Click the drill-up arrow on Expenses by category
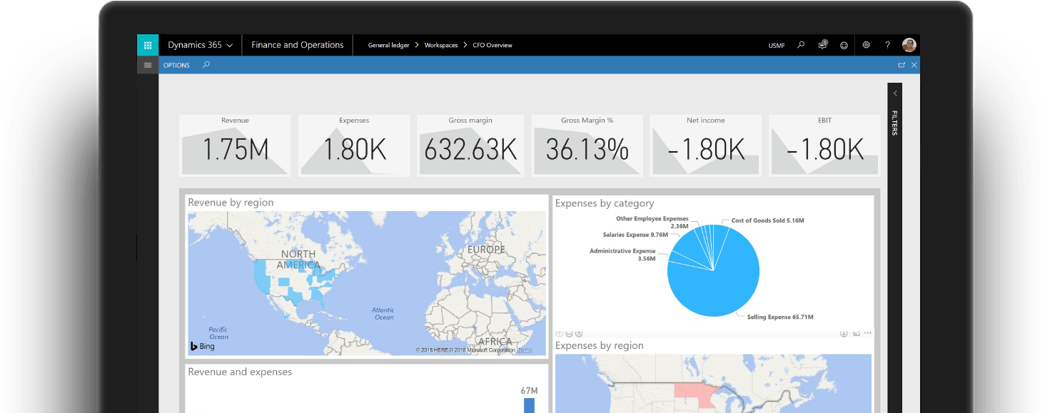The height and width of the screenshot is (413, 1045). pos(560,332)
